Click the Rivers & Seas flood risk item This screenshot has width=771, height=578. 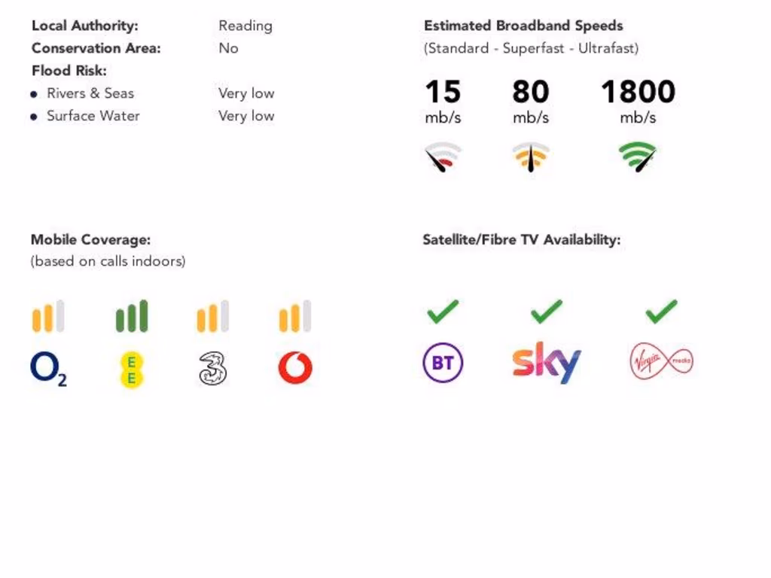pyautogui.click(x=90, y=93)
